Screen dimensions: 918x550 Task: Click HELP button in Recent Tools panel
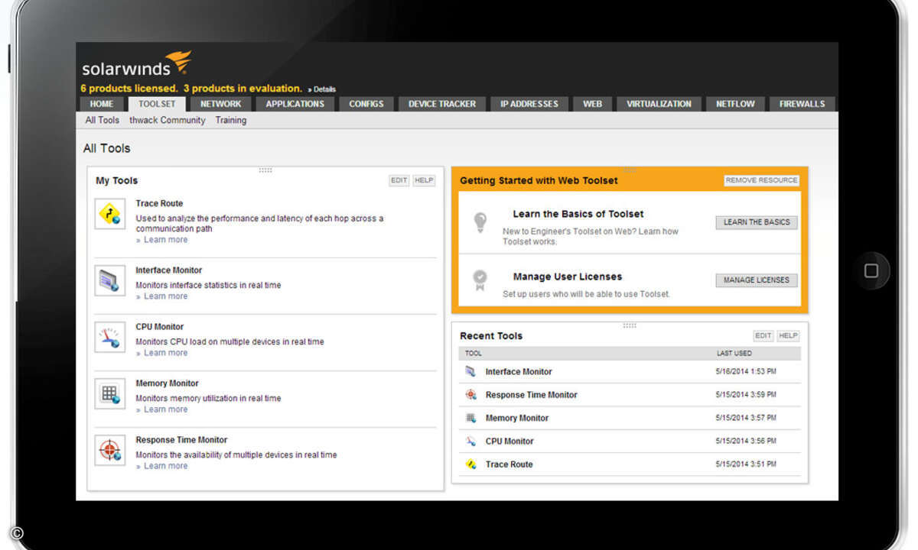point(788,335)
